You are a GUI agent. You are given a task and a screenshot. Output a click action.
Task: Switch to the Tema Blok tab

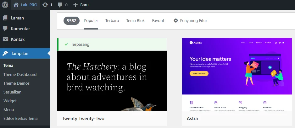point(136,21)
